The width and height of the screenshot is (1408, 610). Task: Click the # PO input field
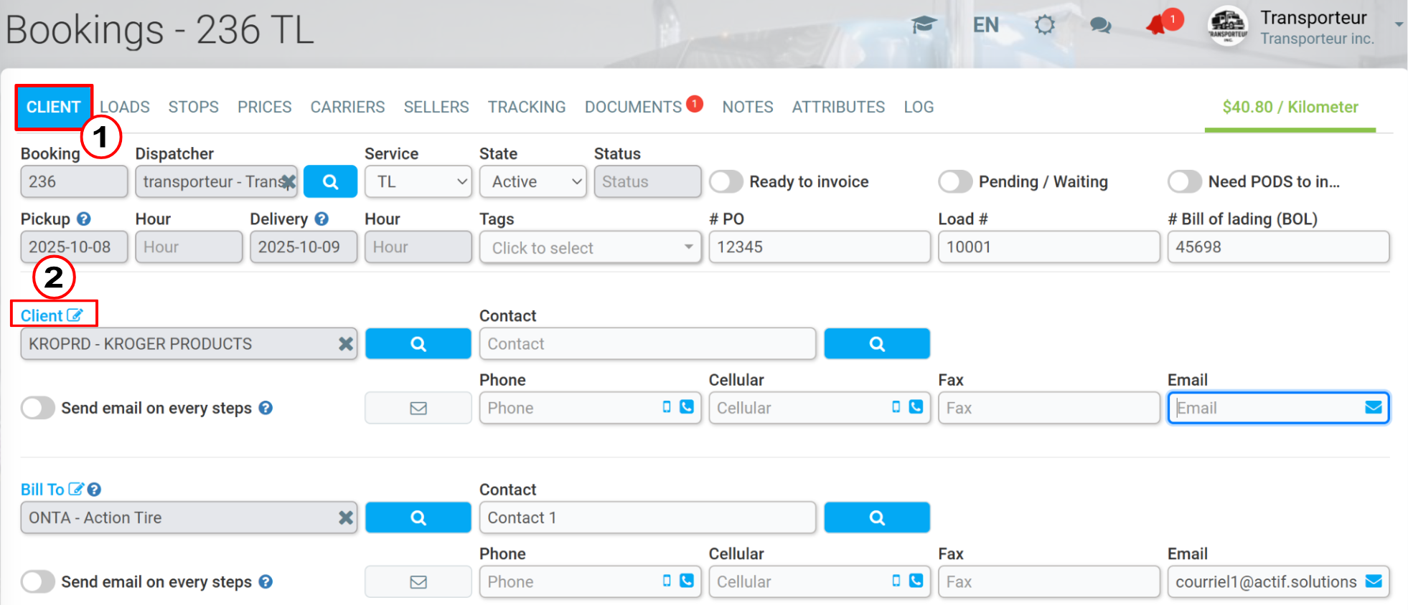point(820,247)
